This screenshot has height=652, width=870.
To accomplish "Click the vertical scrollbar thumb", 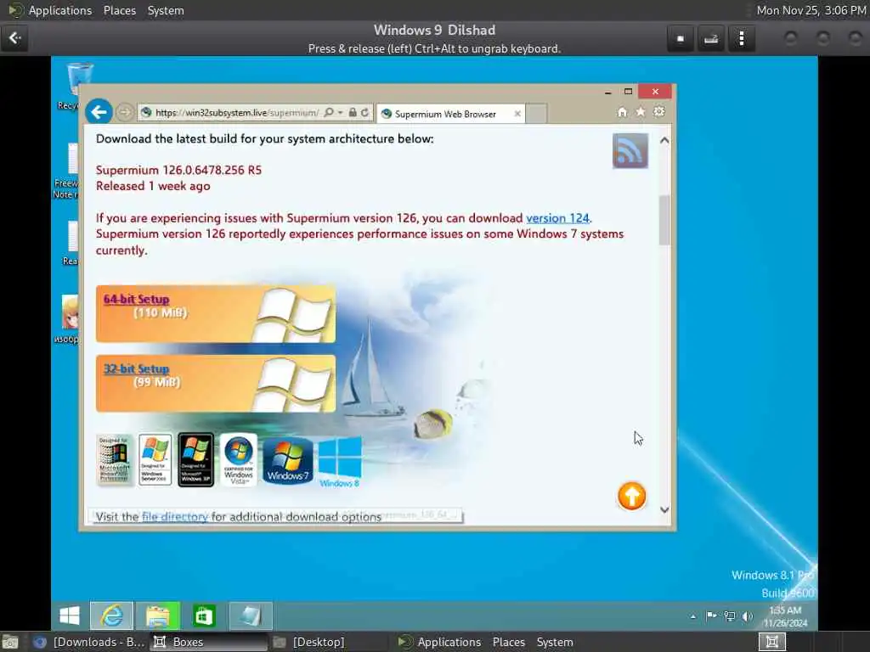I will 664,220.
